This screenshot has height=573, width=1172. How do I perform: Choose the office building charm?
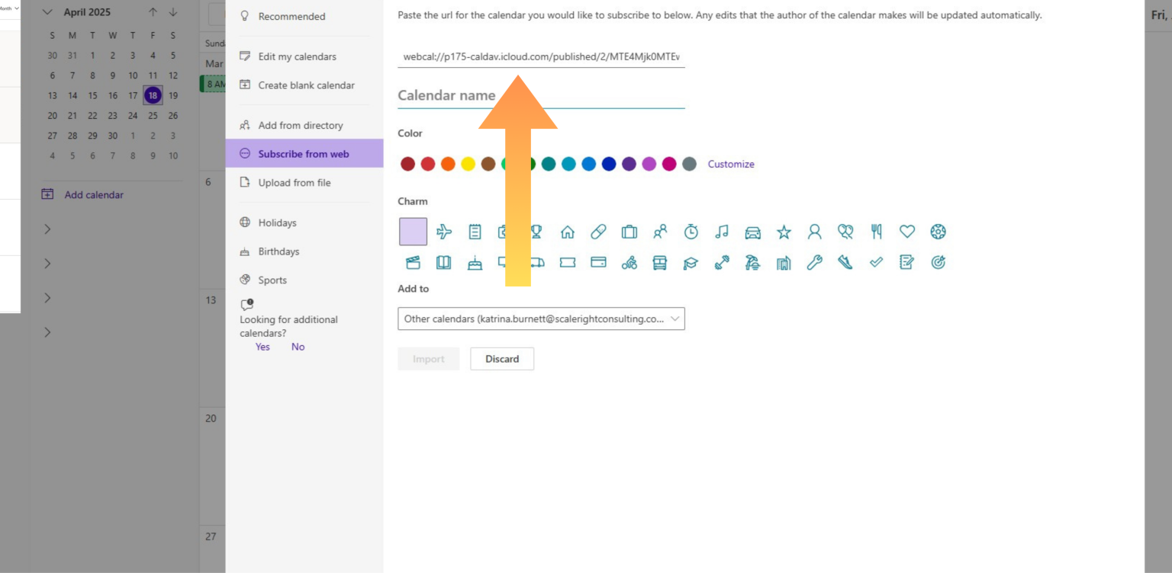coord(784,263)
